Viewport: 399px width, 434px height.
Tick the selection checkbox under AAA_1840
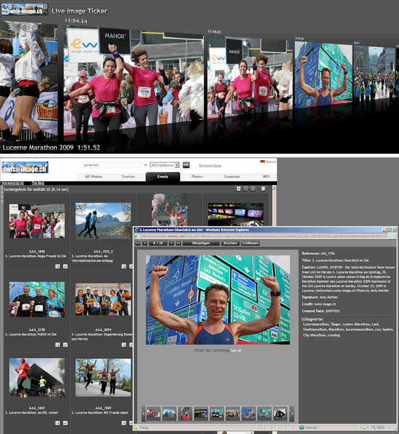tap(65, 266)
